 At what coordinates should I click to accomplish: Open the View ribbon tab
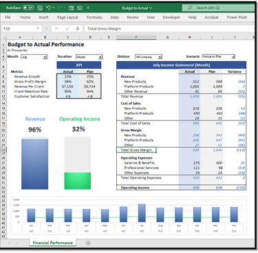point(151,17)
